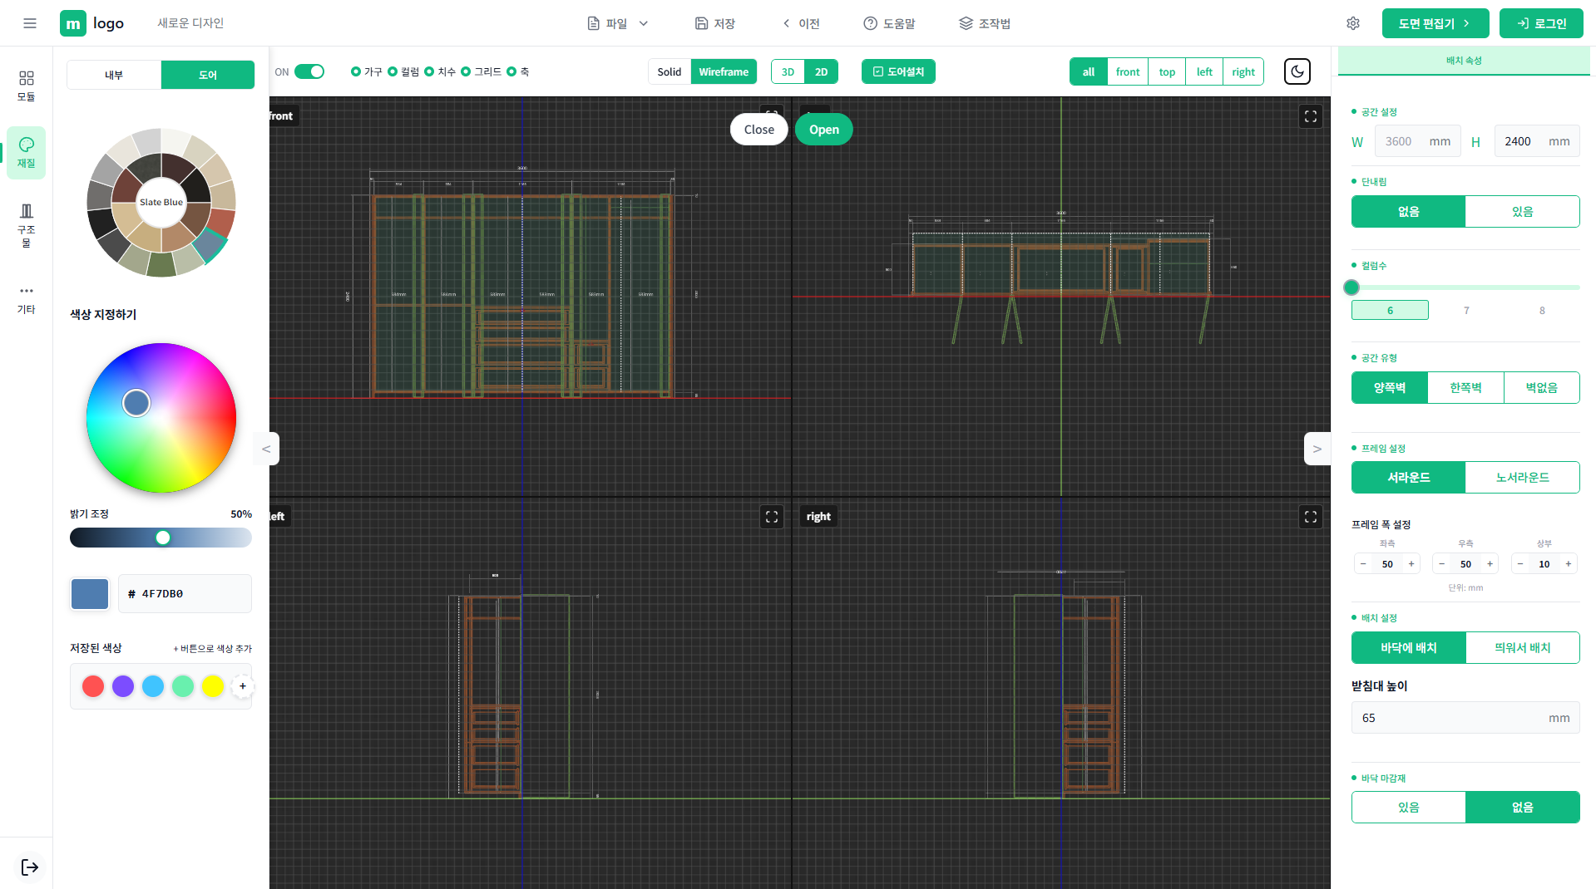The height and width of the screenshot is (889, 1596).
Task: Open the 구조물 structure sidebar icon
Action: (x=27, y=225)
